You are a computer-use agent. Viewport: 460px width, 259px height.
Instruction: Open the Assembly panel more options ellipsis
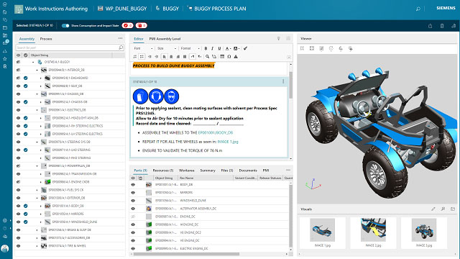tap(120, 38)
